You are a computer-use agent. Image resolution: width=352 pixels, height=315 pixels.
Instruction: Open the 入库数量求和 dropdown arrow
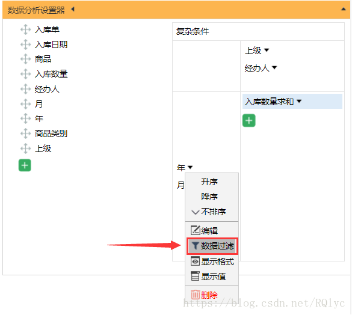pyautogui.click(x=299, y=101)
